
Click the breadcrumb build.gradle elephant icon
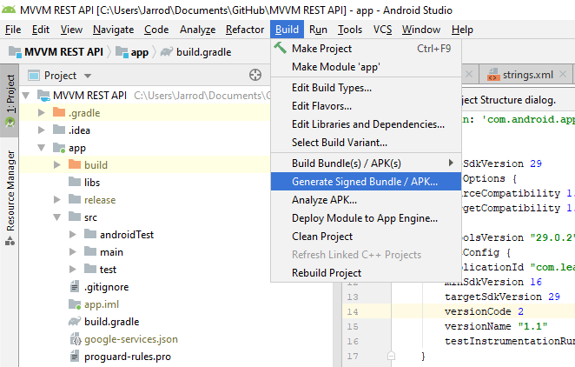click(x=167, y=52)
